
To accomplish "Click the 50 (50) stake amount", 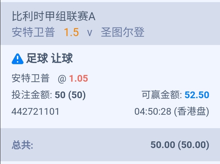I will [70, 95].
